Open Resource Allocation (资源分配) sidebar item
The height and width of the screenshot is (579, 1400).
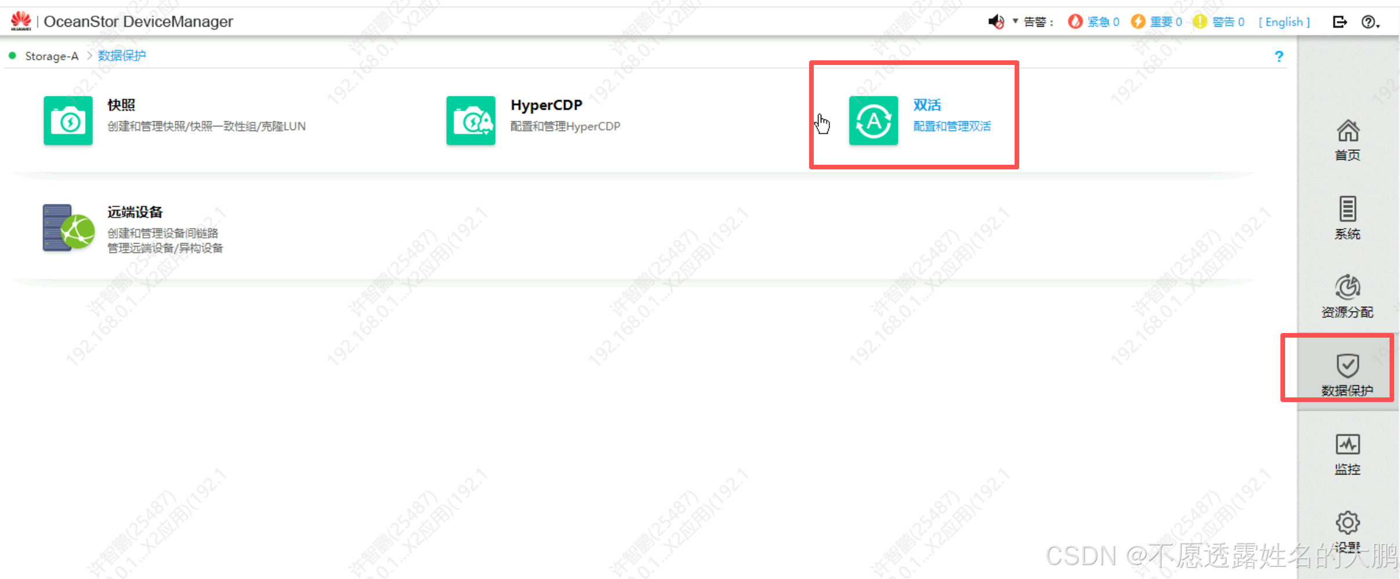[x=1348, y=296]
